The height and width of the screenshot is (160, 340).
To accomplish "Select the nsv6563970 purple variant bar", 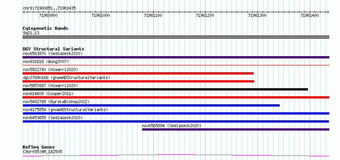I will [x=176, y=57].
